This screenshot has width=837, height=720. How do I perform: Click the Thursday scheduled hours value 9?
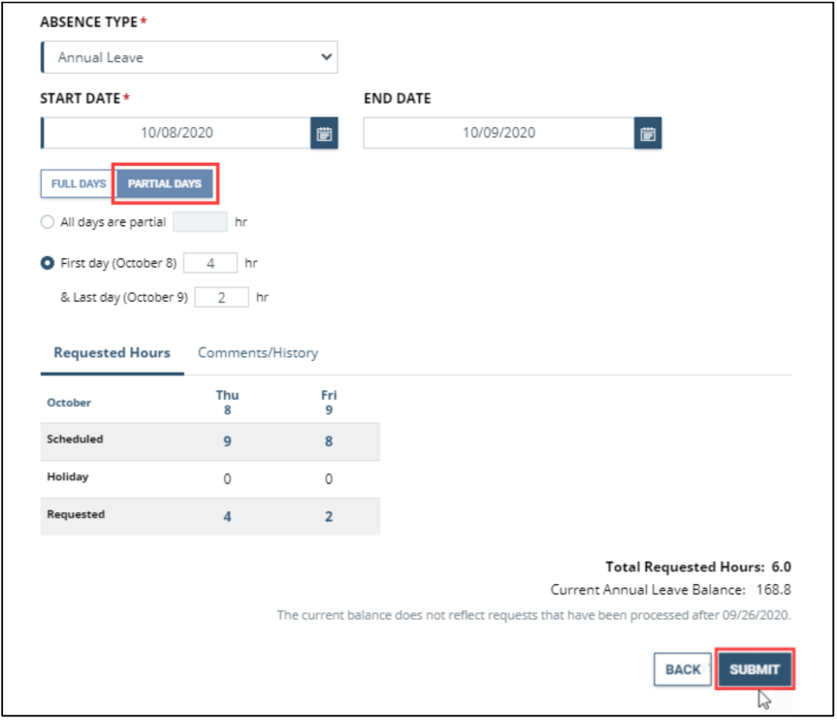pos(227,441)
